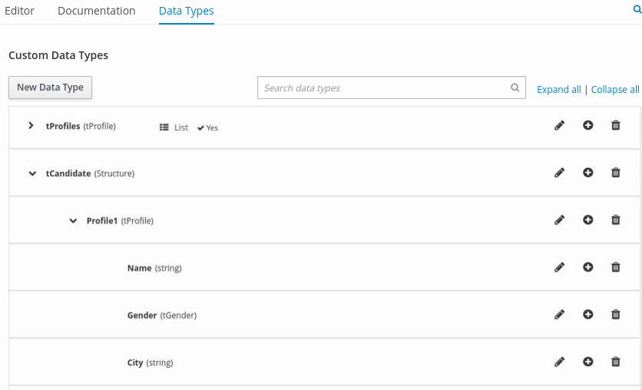This screenshot has height=390, width=642.
Task: Select the Profile1 field name
Action: pos(102,221)
